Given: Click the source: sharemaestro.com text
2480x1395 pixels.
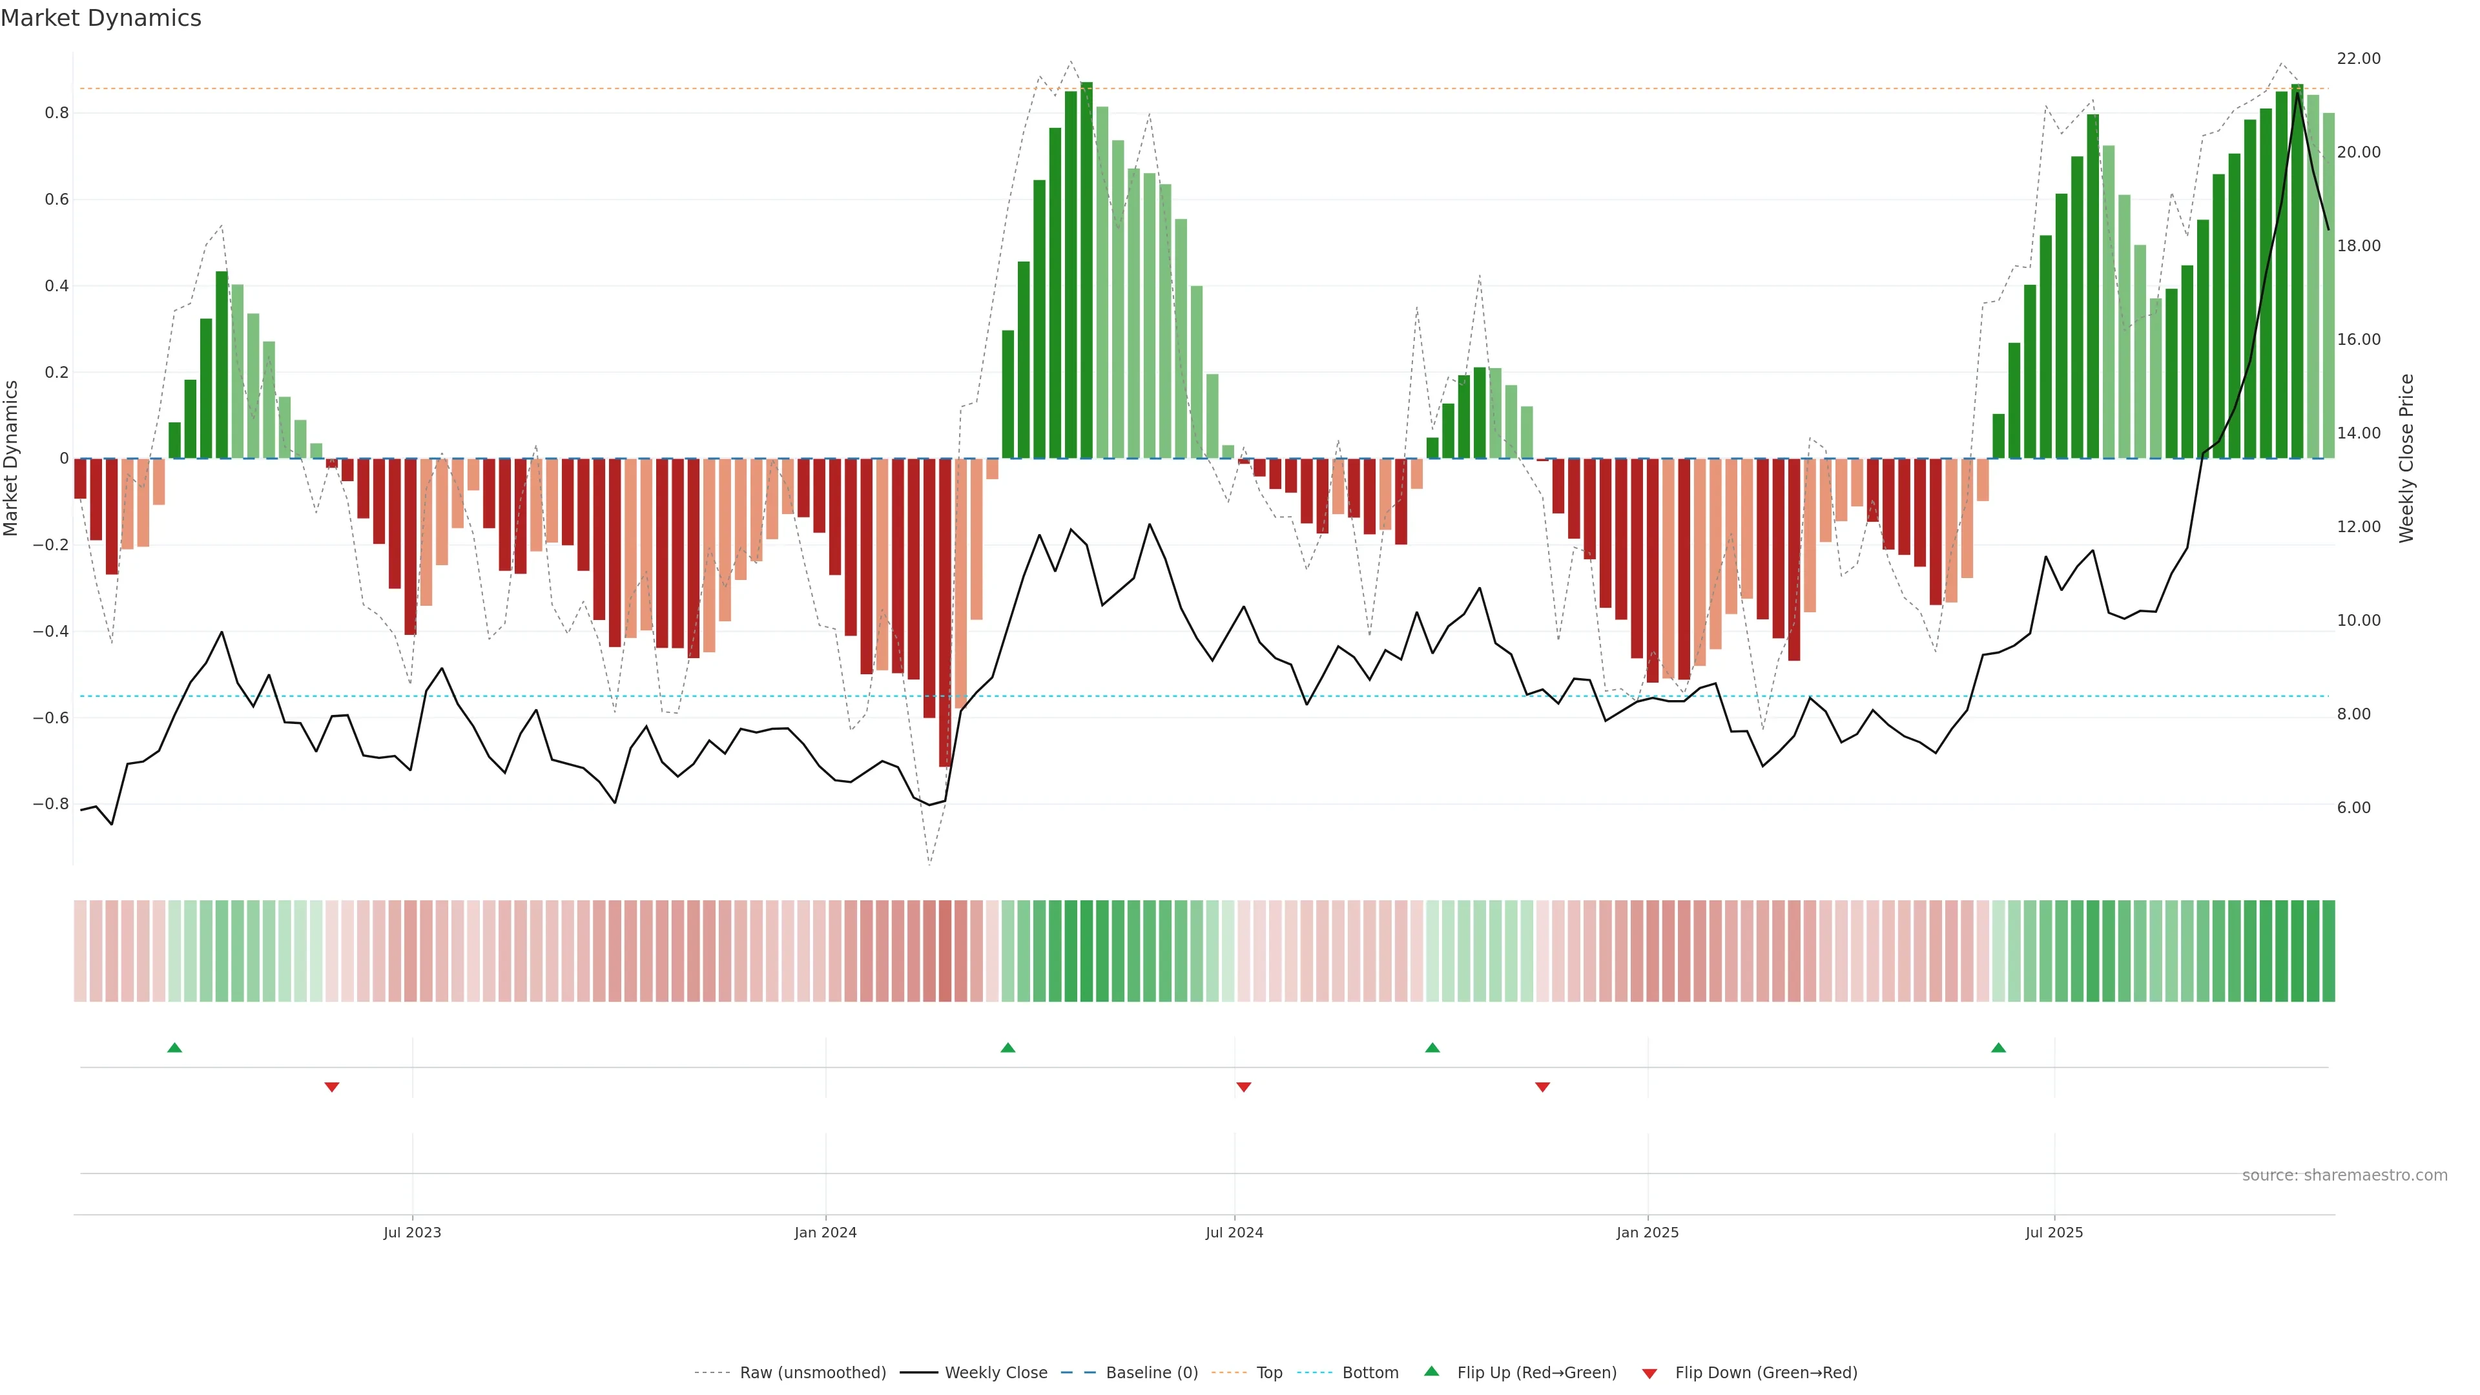Looking at the screenshot, I should 2344,1175.
